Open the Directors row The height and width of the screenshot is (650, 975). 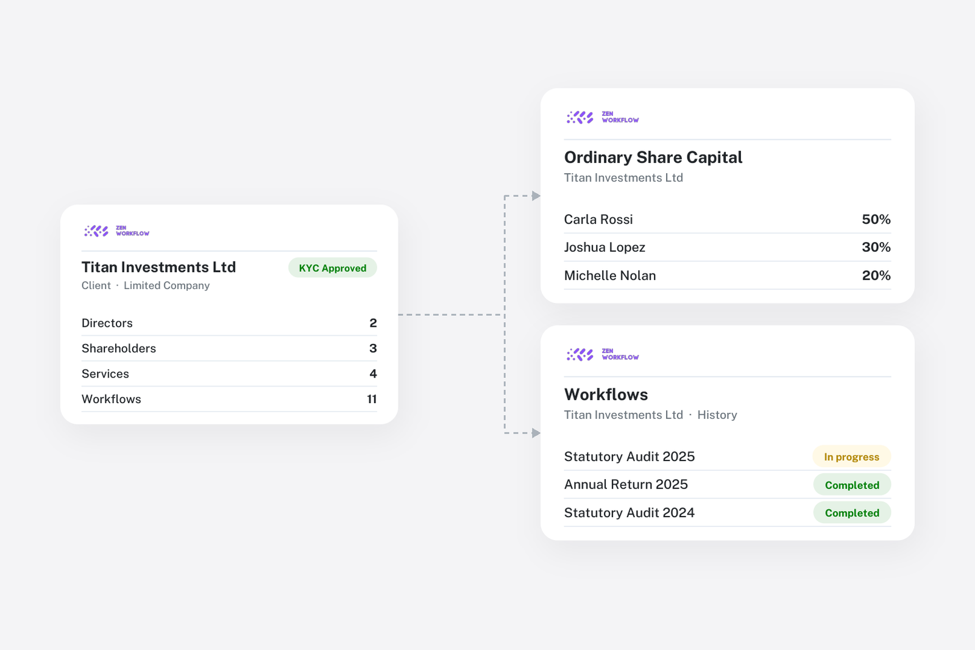click(x=229, y=323)
